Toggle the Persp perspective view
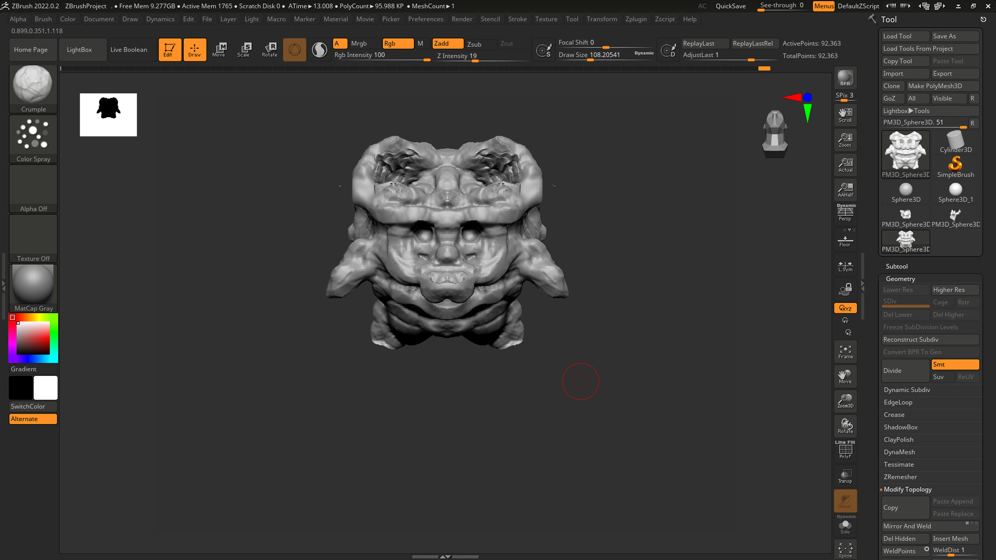Screen dimensions: 996x560 tap(845, 212)
